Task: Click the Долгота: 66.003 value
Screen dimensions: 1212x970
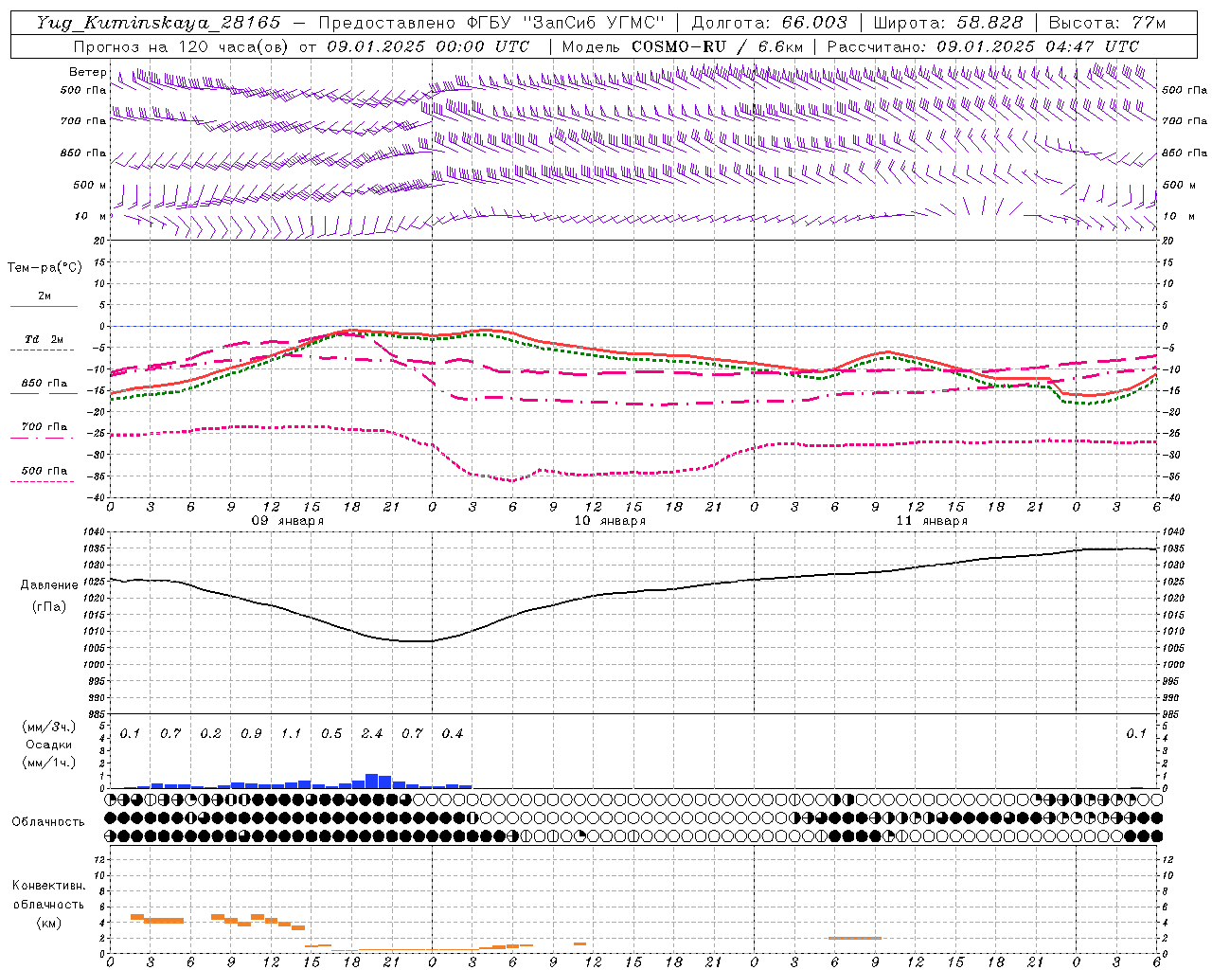Action: point(769,23)
